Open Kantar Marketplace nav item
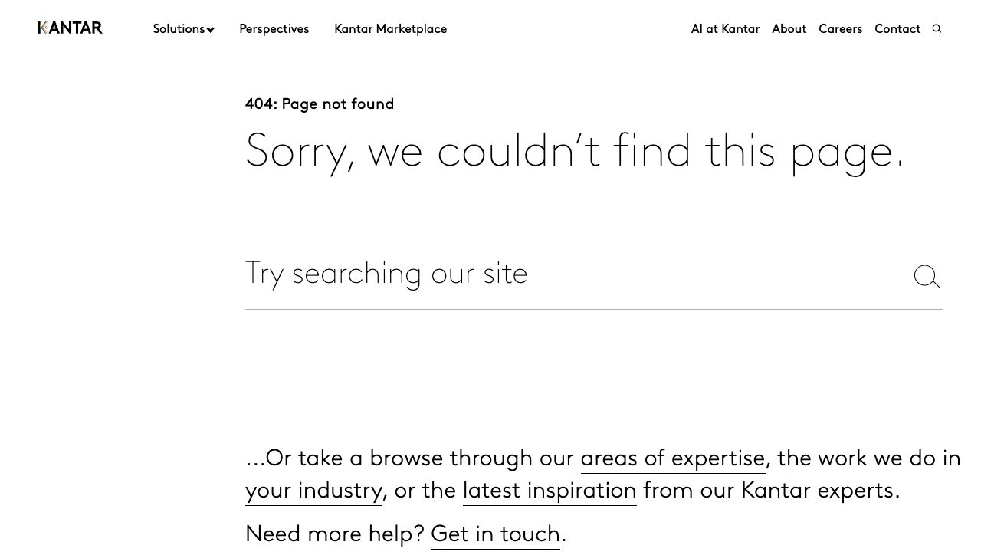Viewport: 981px width, 552px height. click(x=390, y=28)
